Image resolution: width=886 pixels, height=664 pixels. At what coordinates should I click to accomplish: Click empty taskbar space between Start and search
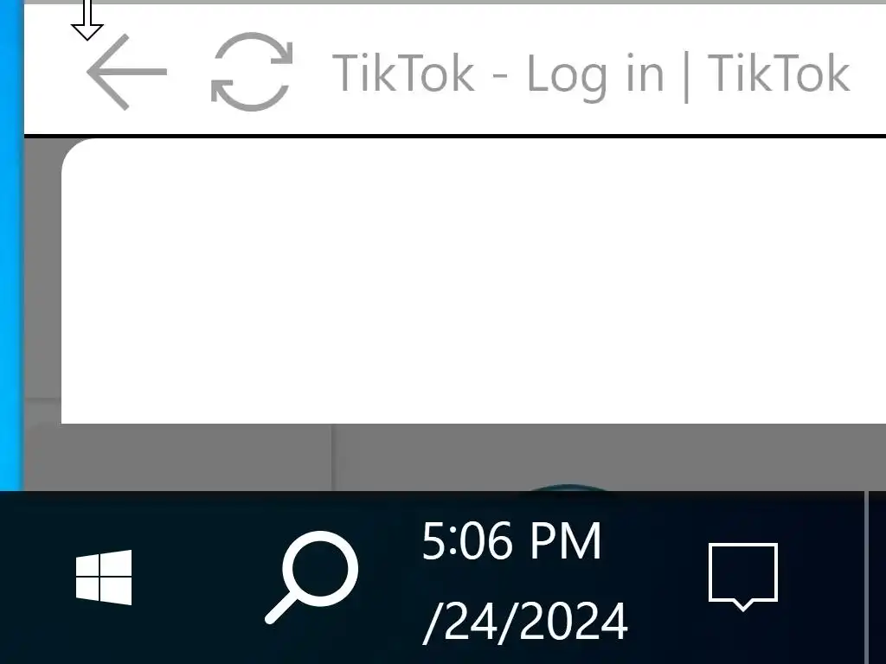point(198,577)
